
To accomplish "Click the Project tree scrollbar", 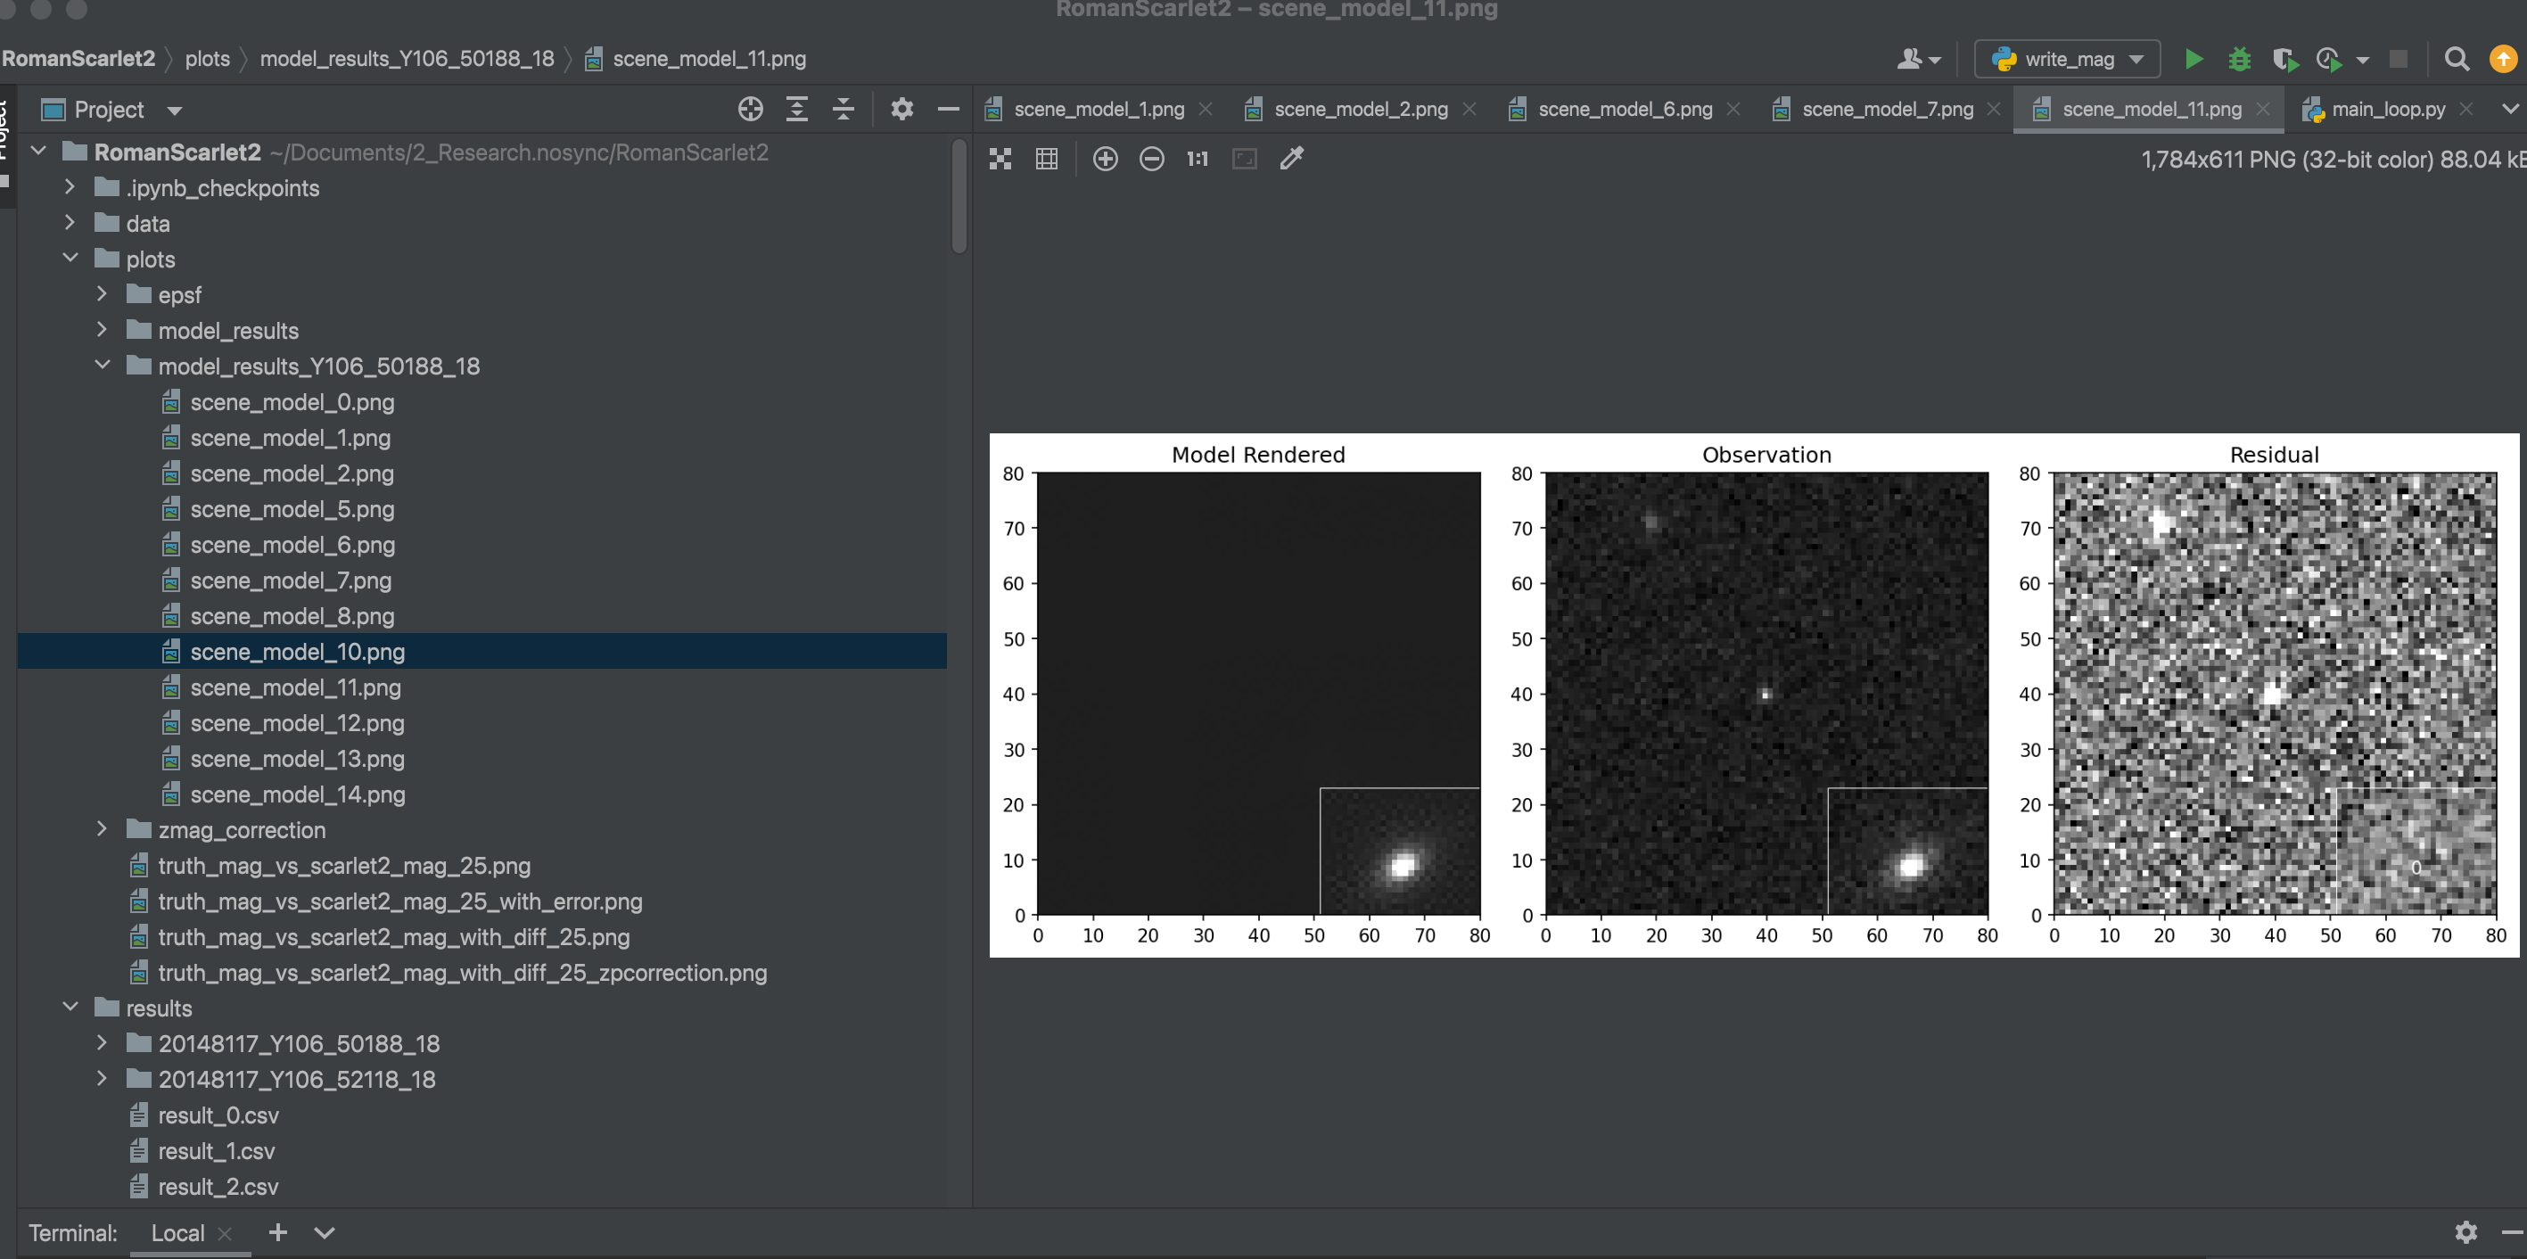I will coord(959,196).
